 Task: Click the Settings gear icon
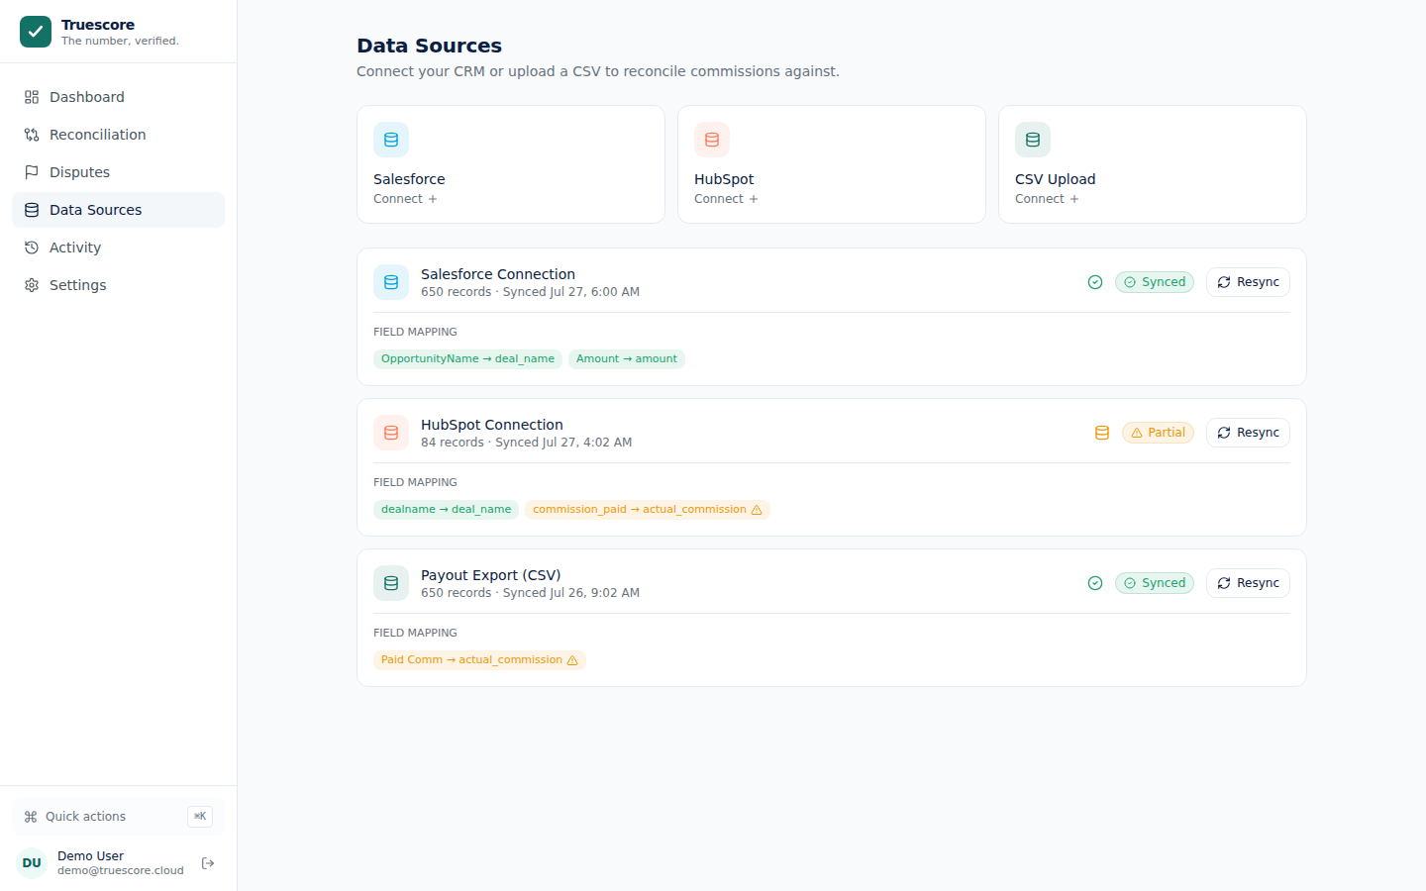click(x=32, y=285)
